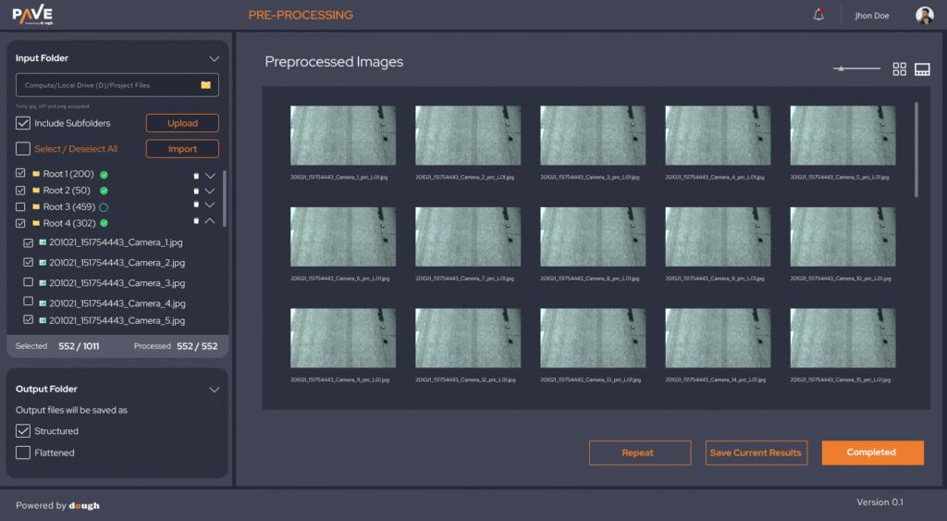Switch to grid view layout
Image resolution: width=947 pixels, height=521 pixels.
[899, 69]
